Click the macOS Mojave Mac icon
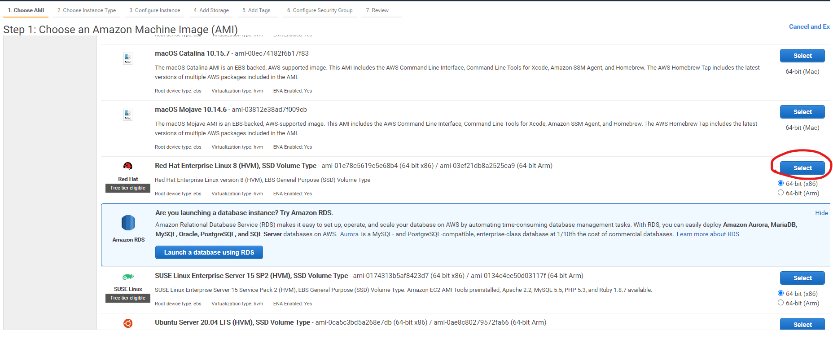 [128, 115]
